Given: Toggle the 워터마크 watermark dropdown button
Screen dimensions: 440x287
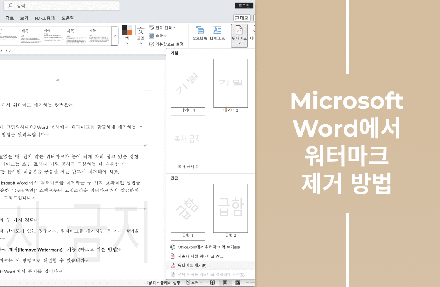Looking at the screenshot, I should 239,35.
